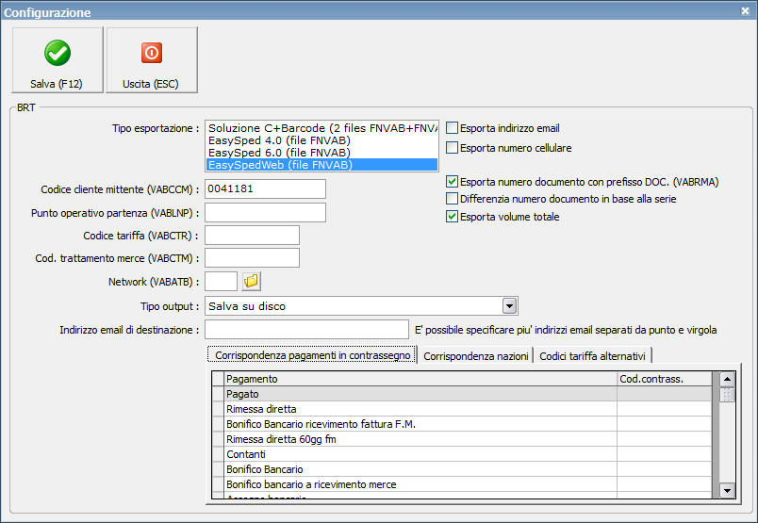This screenshot has height=523, width=758.
Task: Switch to Corrispondenza nazioni tab
Action: coord(476,356)
